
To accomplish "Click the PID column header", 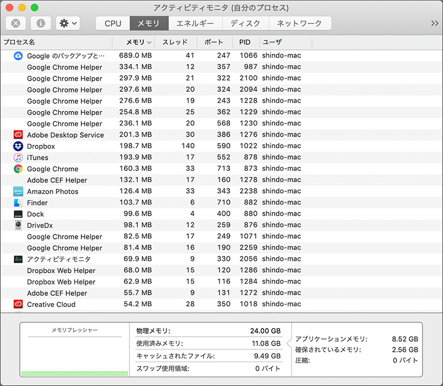I will click(x=245, y=42).
